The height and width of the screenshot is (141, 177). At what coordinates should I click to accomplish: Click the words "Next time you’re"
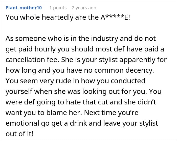pos(111,112)
